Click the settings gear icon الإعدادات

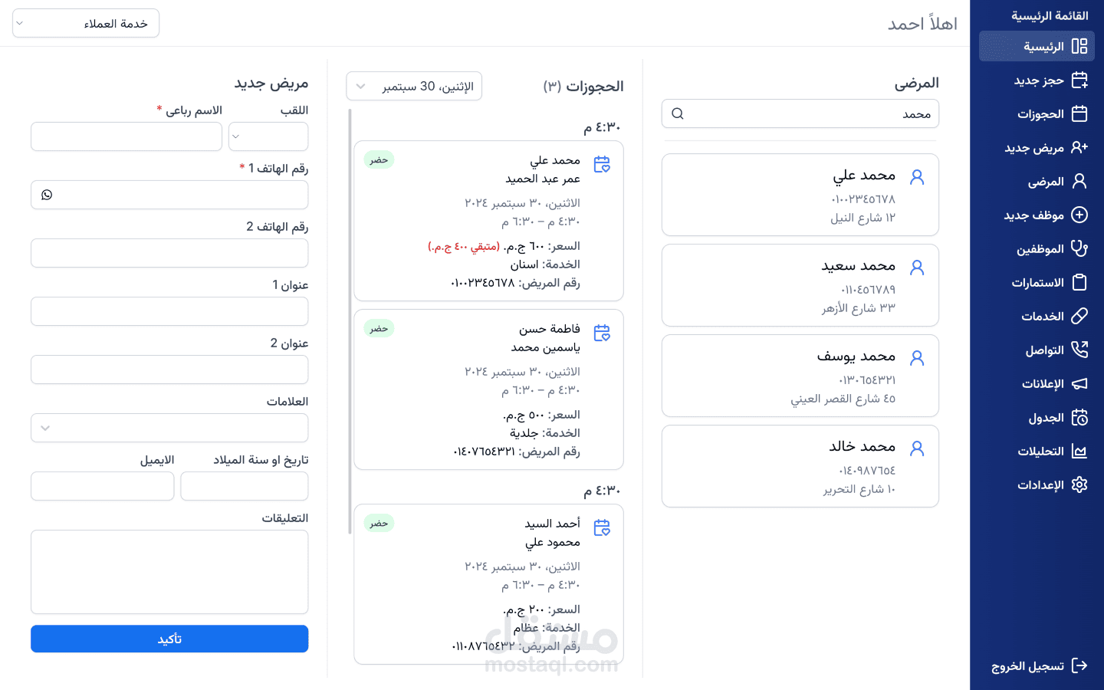point(1079,485)
